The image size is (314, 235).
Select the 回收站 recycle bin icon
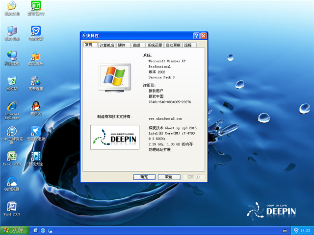coord(12,83)
